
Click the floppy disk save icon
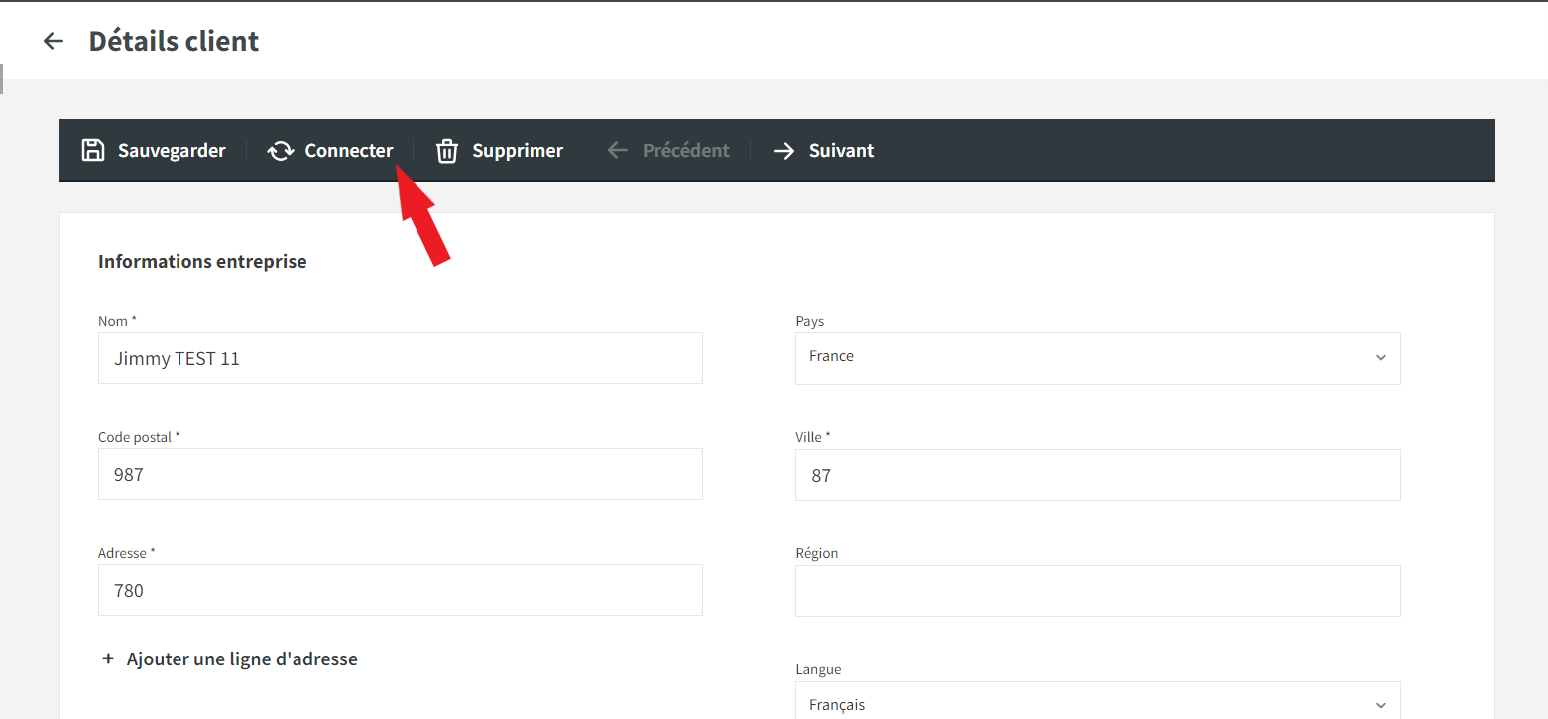pos(93,151)
